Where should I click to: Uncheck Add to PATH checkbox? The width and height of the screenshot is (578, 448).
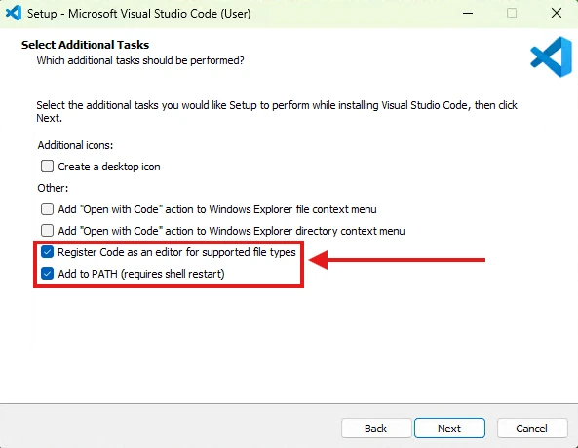click(x=47, y=274)
